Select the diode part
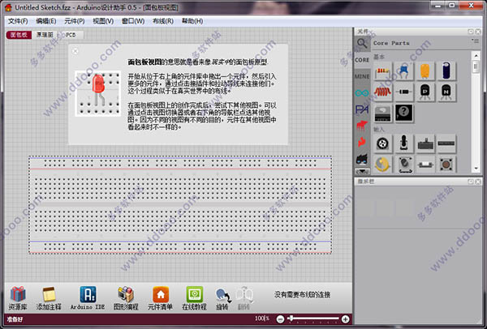Image resolution: width=487 pixels, height=329 pixels. (x=403, y=92)
